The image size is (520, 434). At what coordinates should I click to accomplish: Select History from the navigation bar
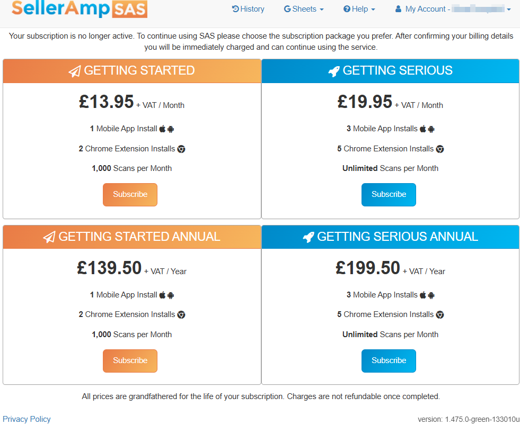(248, 9)
